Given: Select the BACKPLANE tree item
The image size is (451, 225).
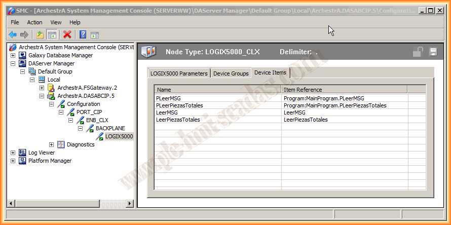Looking at the screenshot, I should pos(110,128).
